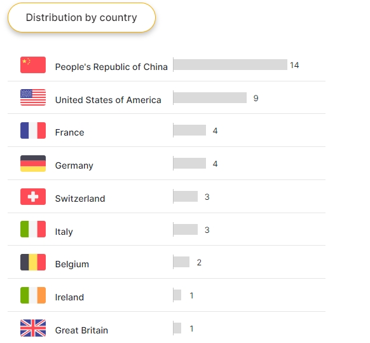Click the USA bar showing 9
Image resolution: width=370 pixels, height=343 pixels.
tap(210, 97)
